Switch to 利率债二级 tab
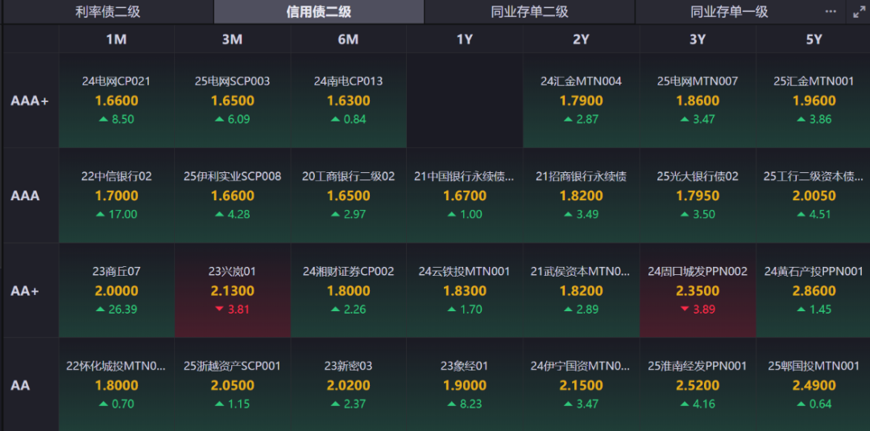Viewport: 870px width, 431px height. [108, 11]
